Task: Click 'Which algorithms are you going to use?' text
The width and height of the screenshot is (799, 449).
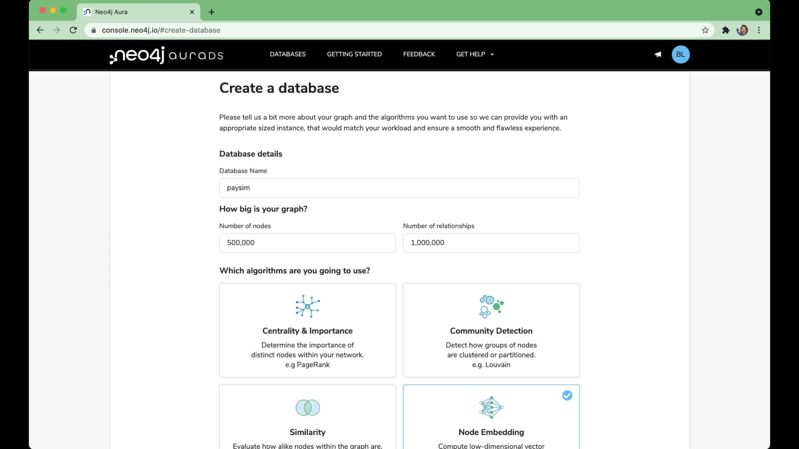Action: pyautogui.click(x=295, y=271)
